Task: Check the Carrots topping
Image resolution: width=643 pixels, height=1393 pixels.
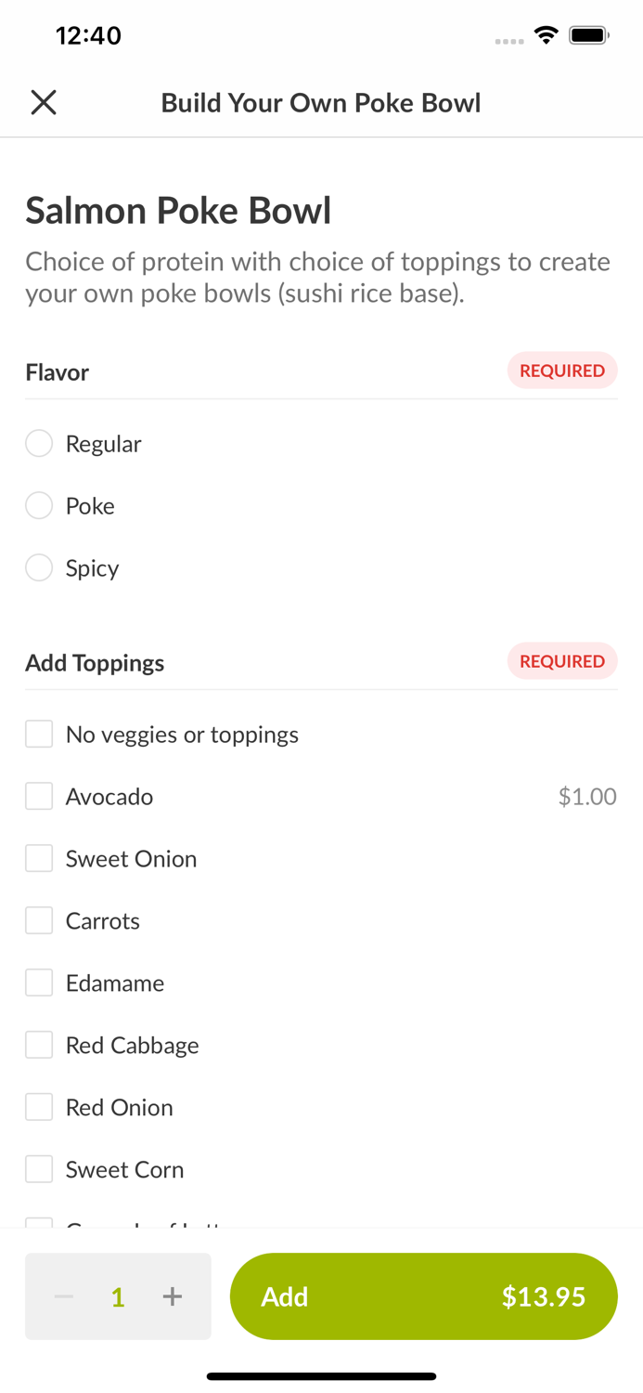Action: click(x=38, y=920)
